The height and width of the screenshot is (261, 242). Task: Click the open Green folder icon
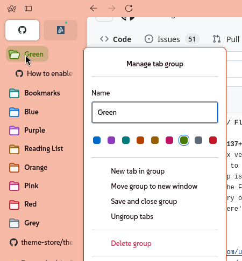pos(14,54)
